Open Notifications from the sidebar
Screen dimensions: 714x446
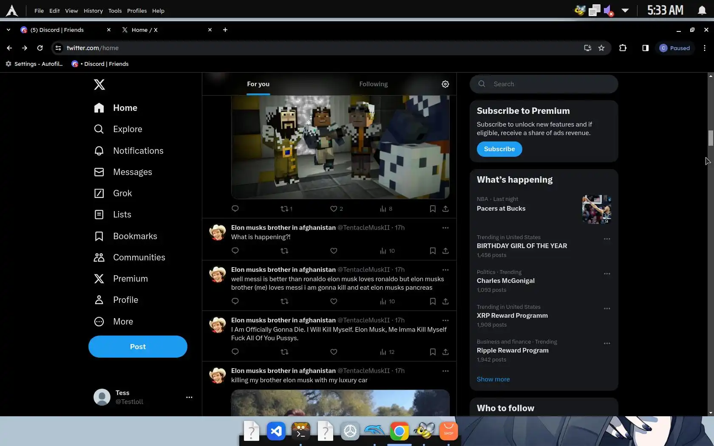pos(129,151)
